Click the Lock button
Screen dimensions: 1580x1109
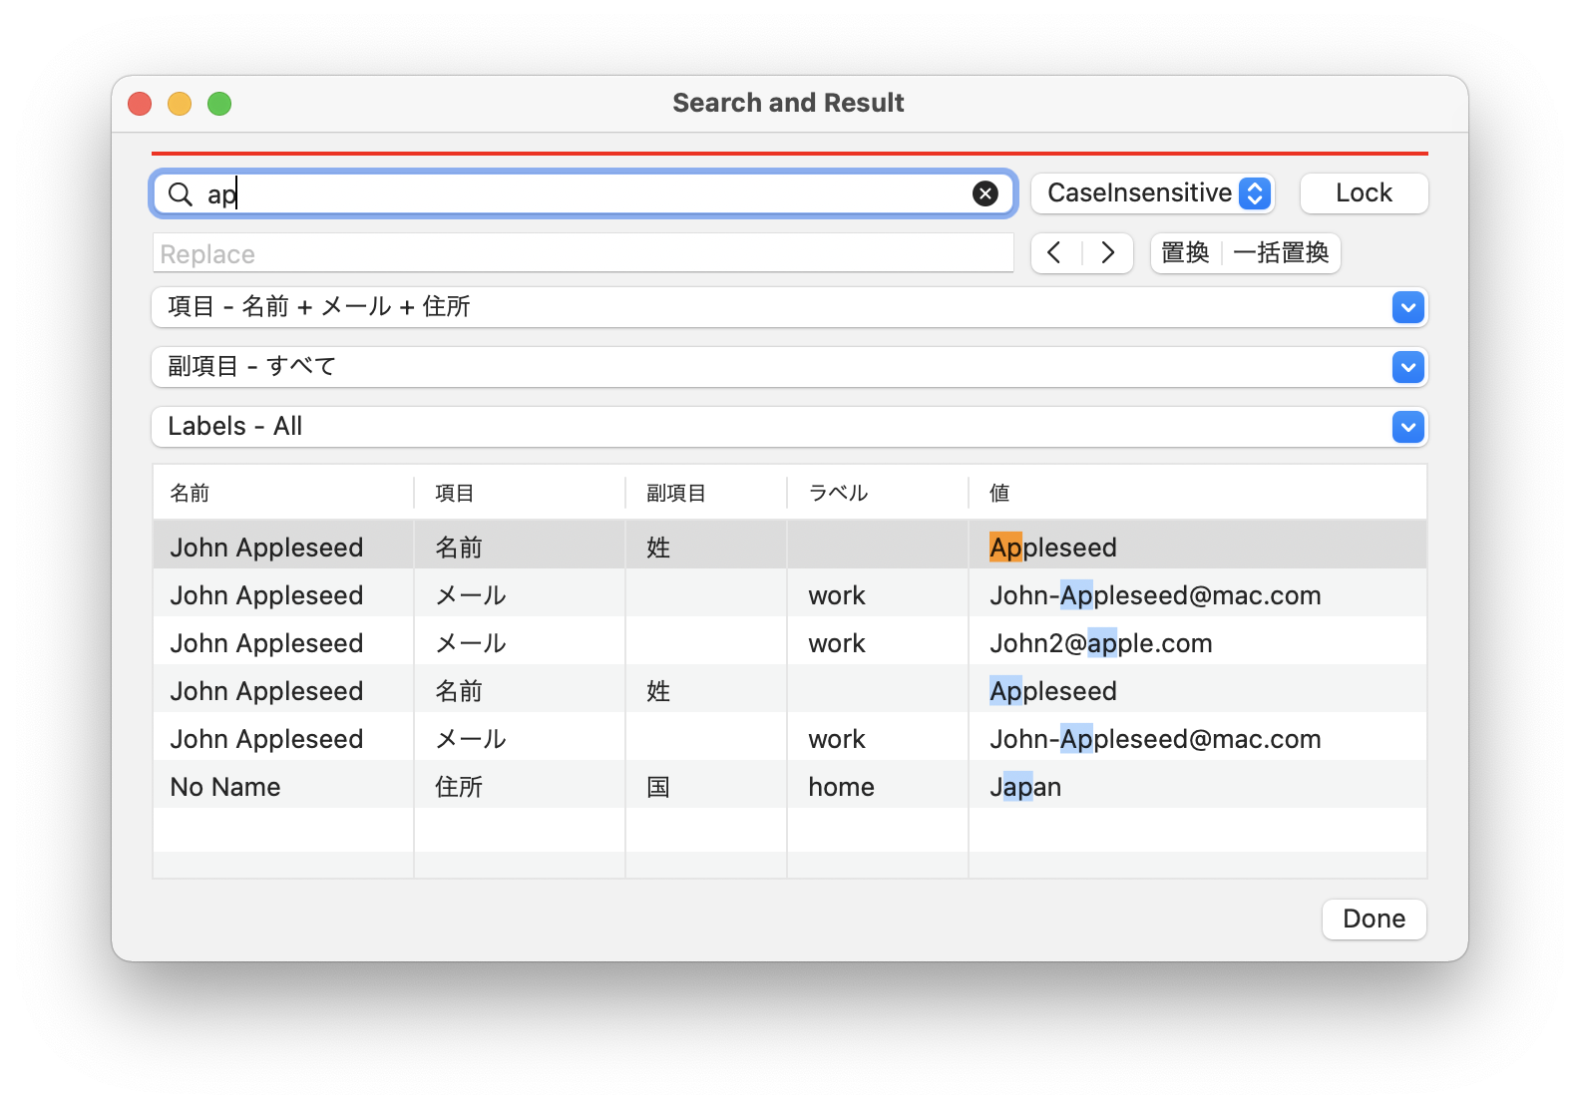tap(1364, 193)
